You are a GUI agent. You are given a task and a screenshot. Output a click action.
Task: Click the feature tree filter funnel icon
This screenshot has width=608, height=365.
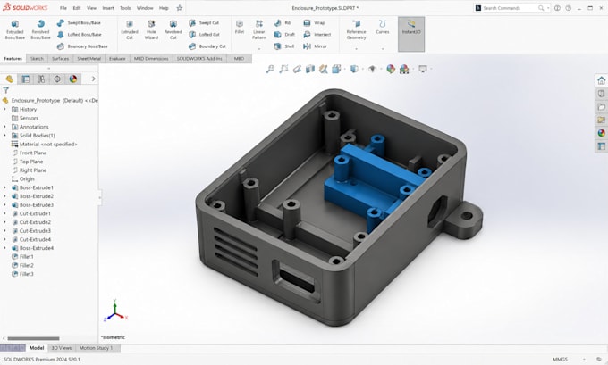(x=6, y=90)
